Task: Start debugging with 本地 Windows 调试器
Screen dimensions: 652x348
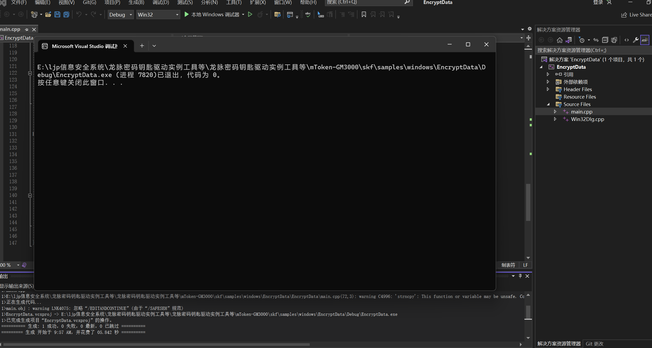Action: coord(212,14)
